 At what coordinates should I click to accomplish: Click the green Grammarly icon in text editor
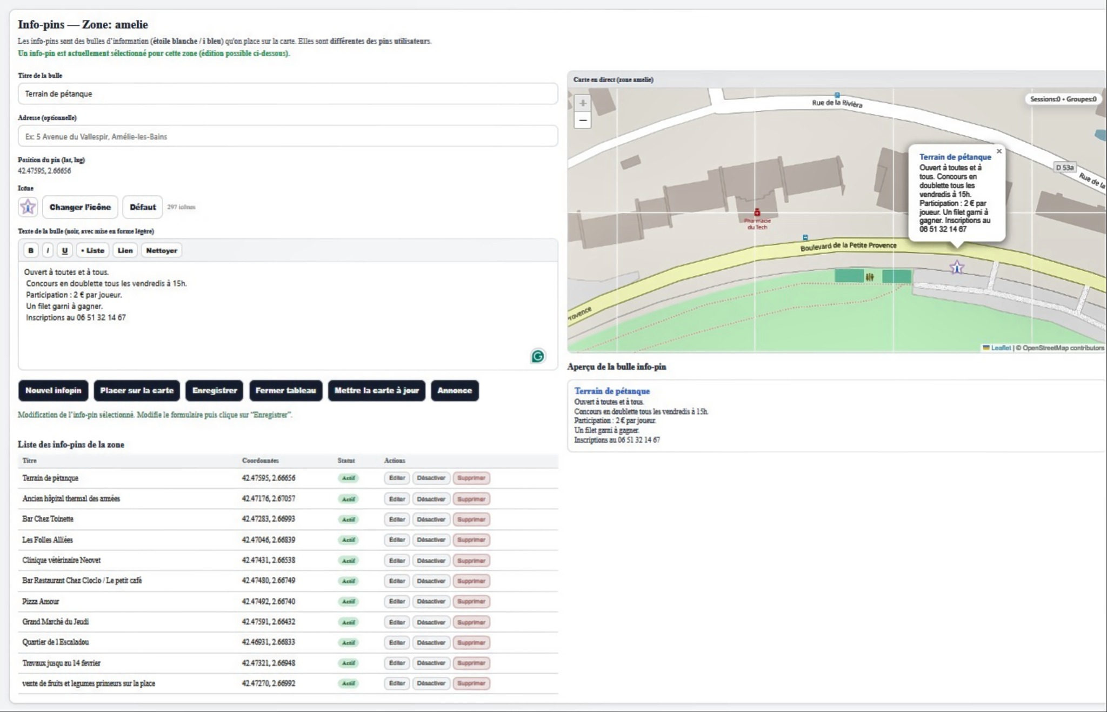point(537,356)
